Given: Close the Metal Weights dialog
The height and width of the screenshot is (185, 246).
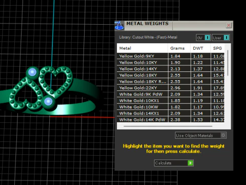Looking at the screenshot, I should click(229, 25).
